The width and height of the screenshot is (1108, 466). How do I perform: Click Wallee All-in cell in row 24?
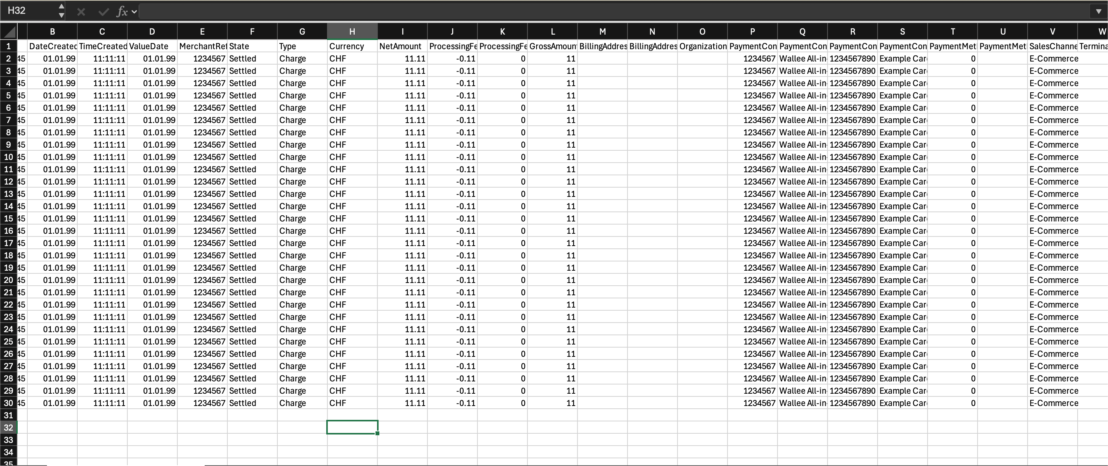click(802, 329)
